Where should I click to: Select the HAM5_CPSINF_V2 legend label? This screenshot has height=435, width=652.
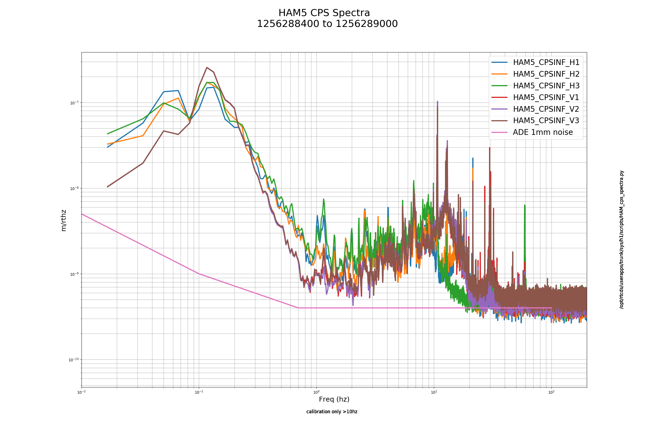tap(546, 109)
